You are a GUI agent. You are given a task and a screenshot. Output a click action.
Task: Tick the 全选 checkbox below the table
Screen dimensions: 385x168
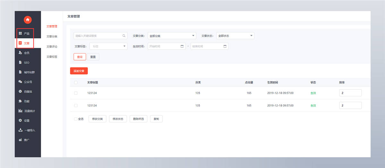[x=76, y=119]
